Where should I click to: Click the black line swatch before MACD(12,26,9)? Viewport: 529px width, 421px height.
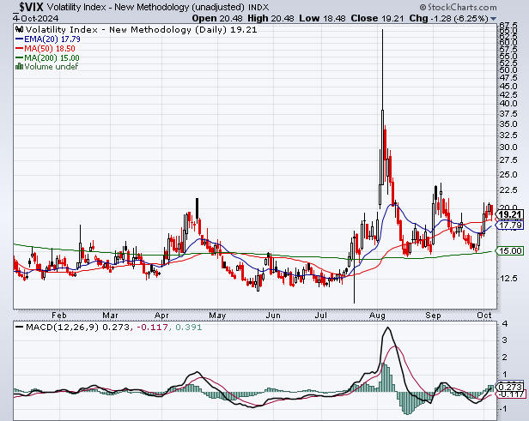pos(20,327)
